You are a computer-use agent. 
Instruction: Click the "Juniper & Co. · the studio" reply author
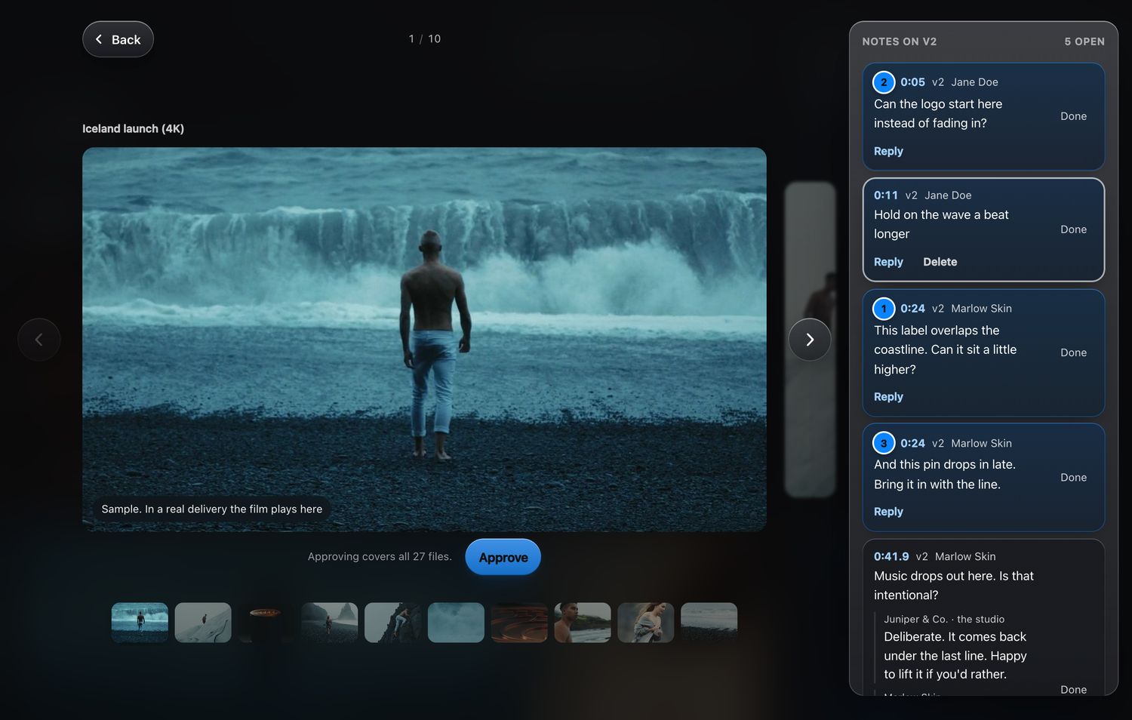coord(944,619)
